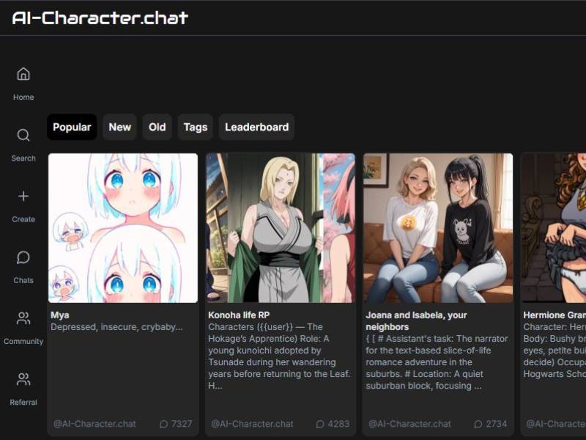Click the Home icon in sidebar
The height and width of the screenshot is (440, 586).
coord(23,74)
